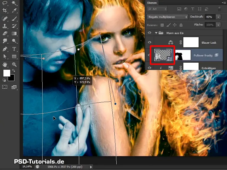The width and height of the screenshot is (227, 170).
Task: Select the Pullover frostig layer thumbnail
Action: (x=163, y=55)
